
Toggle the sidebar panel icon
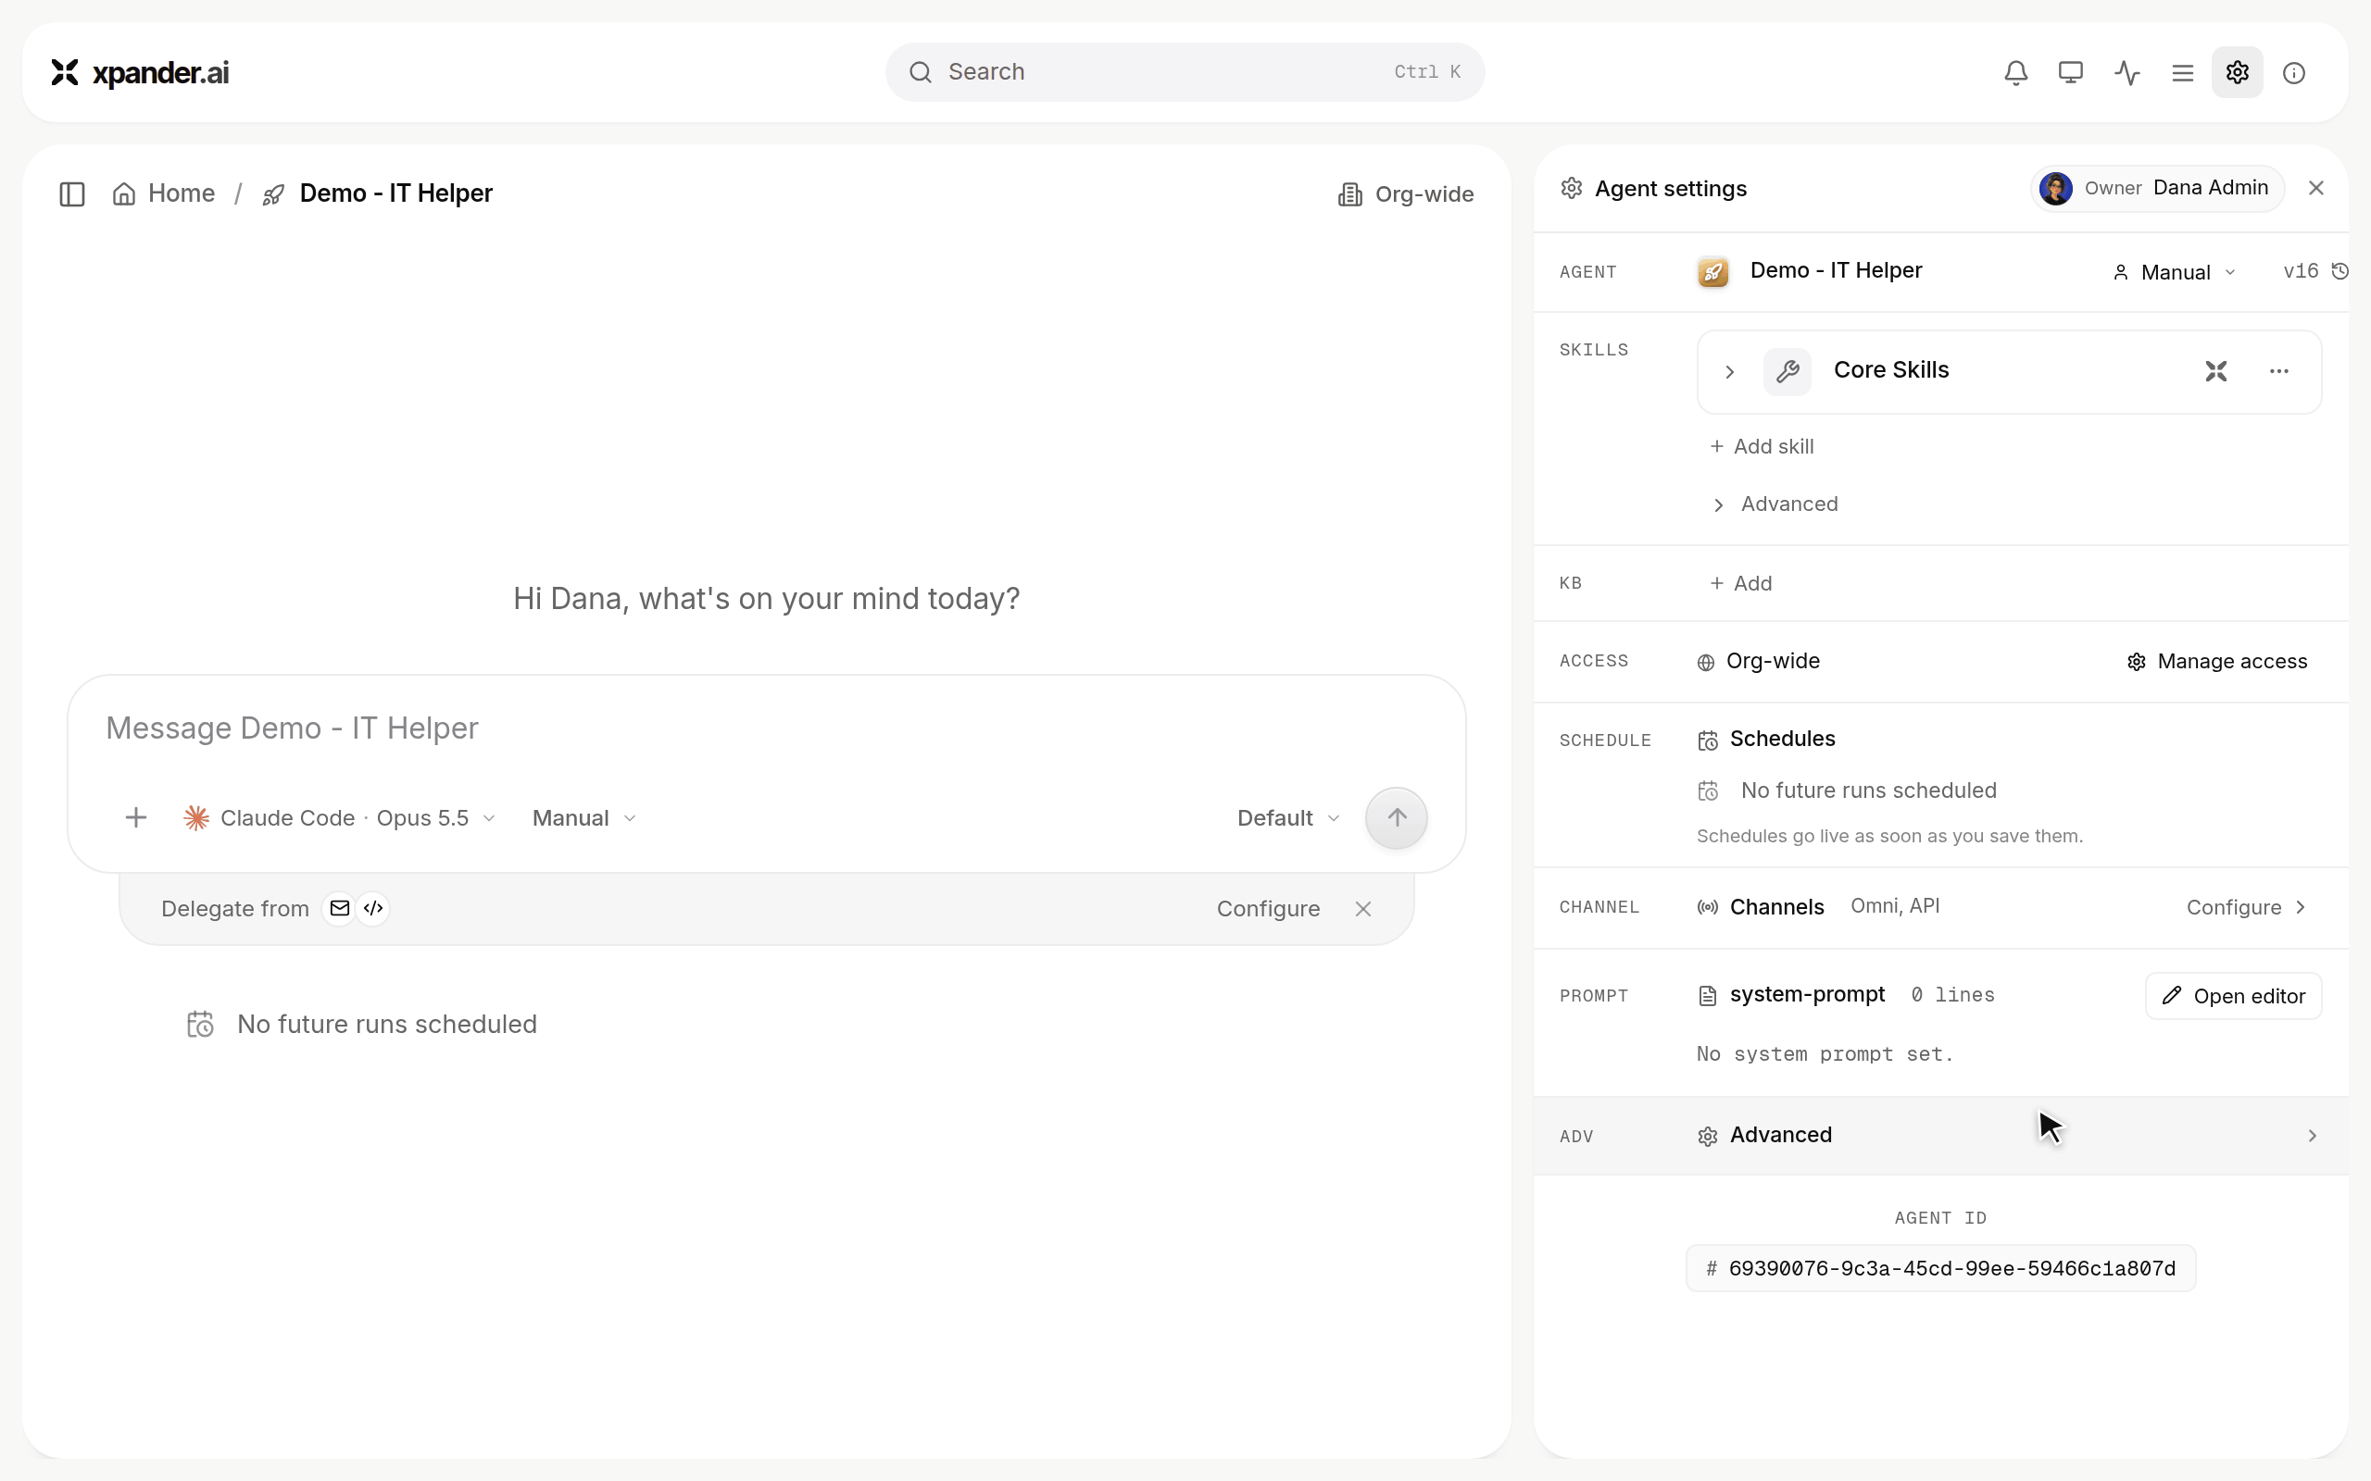pyautogui.click(x=72, y=194)
